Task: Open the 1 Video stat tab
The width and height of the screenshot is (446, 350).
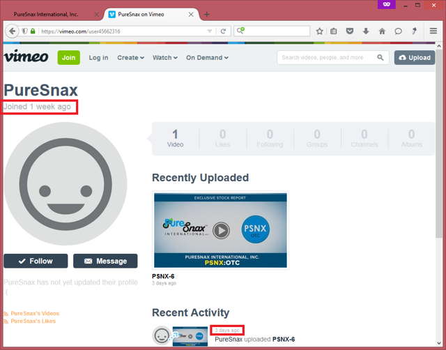Action: (175, 139)
